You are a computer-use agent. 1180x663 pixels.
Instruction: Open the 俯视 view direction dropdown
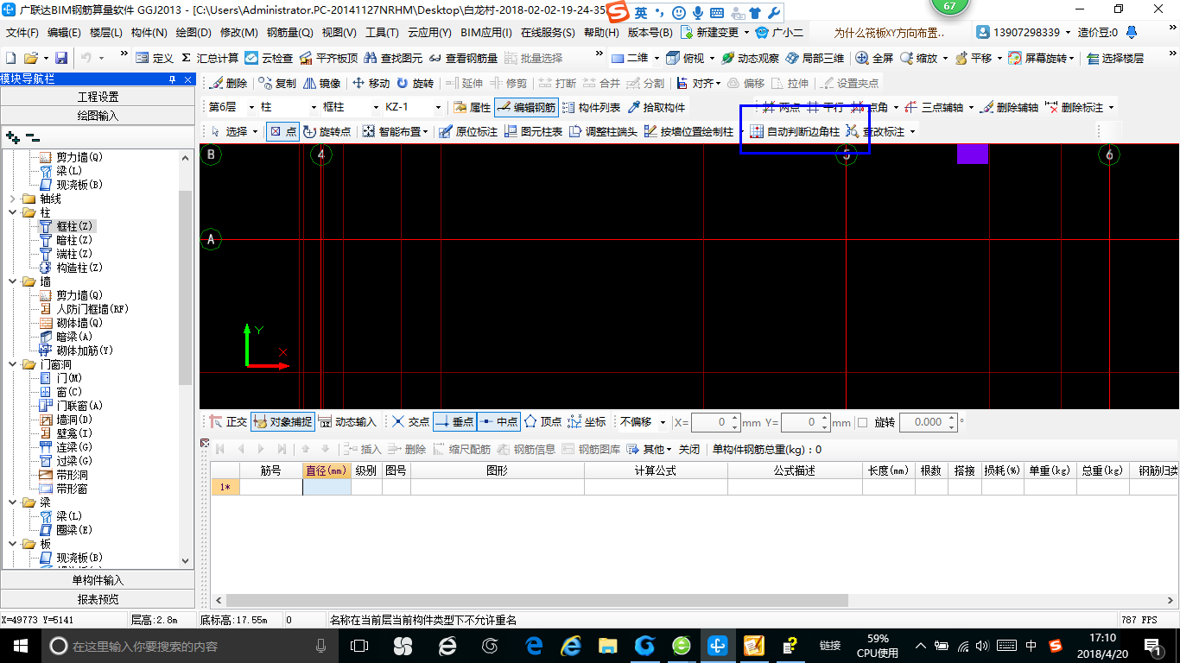[x=712, y=58]
